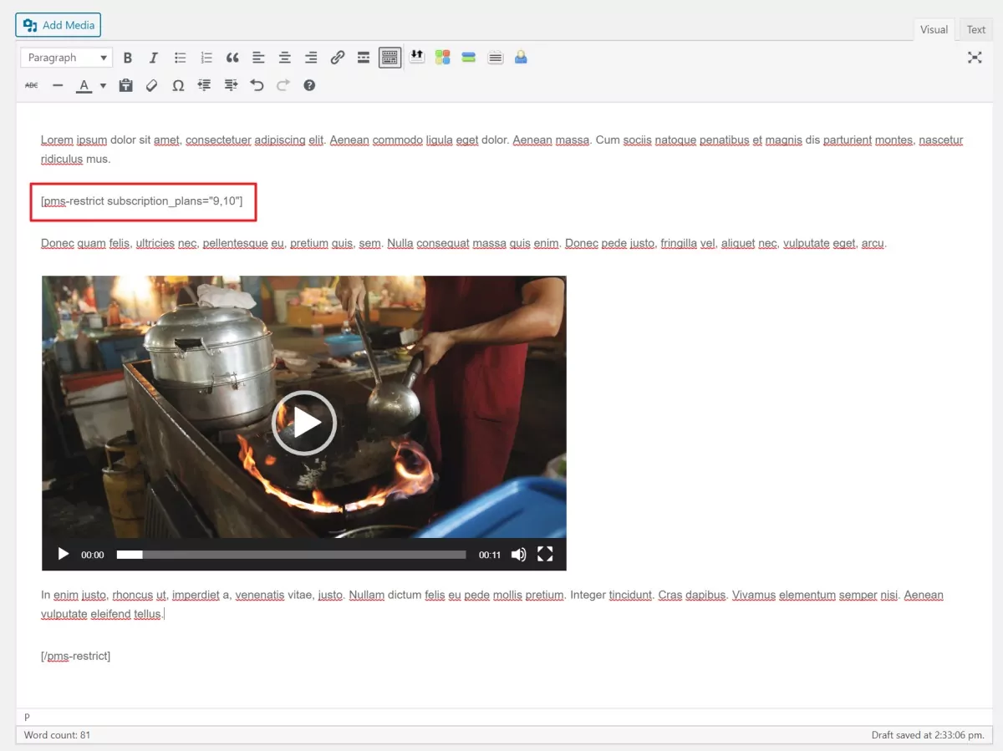Click the insert/edit link icon
This screenshot has width=1003, height=751.
tap(338, 58)
